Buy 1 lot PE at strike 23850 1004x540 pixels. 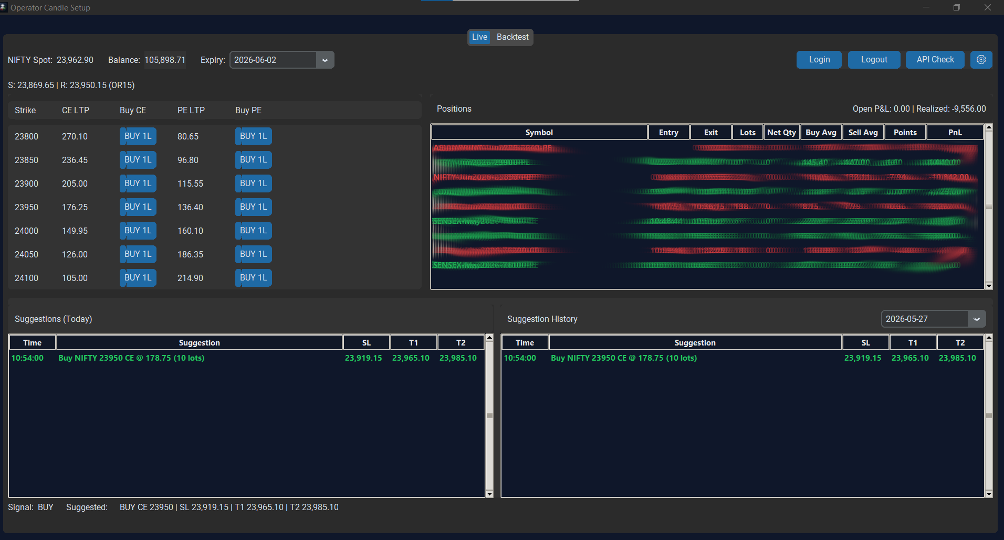coord(254,160)
